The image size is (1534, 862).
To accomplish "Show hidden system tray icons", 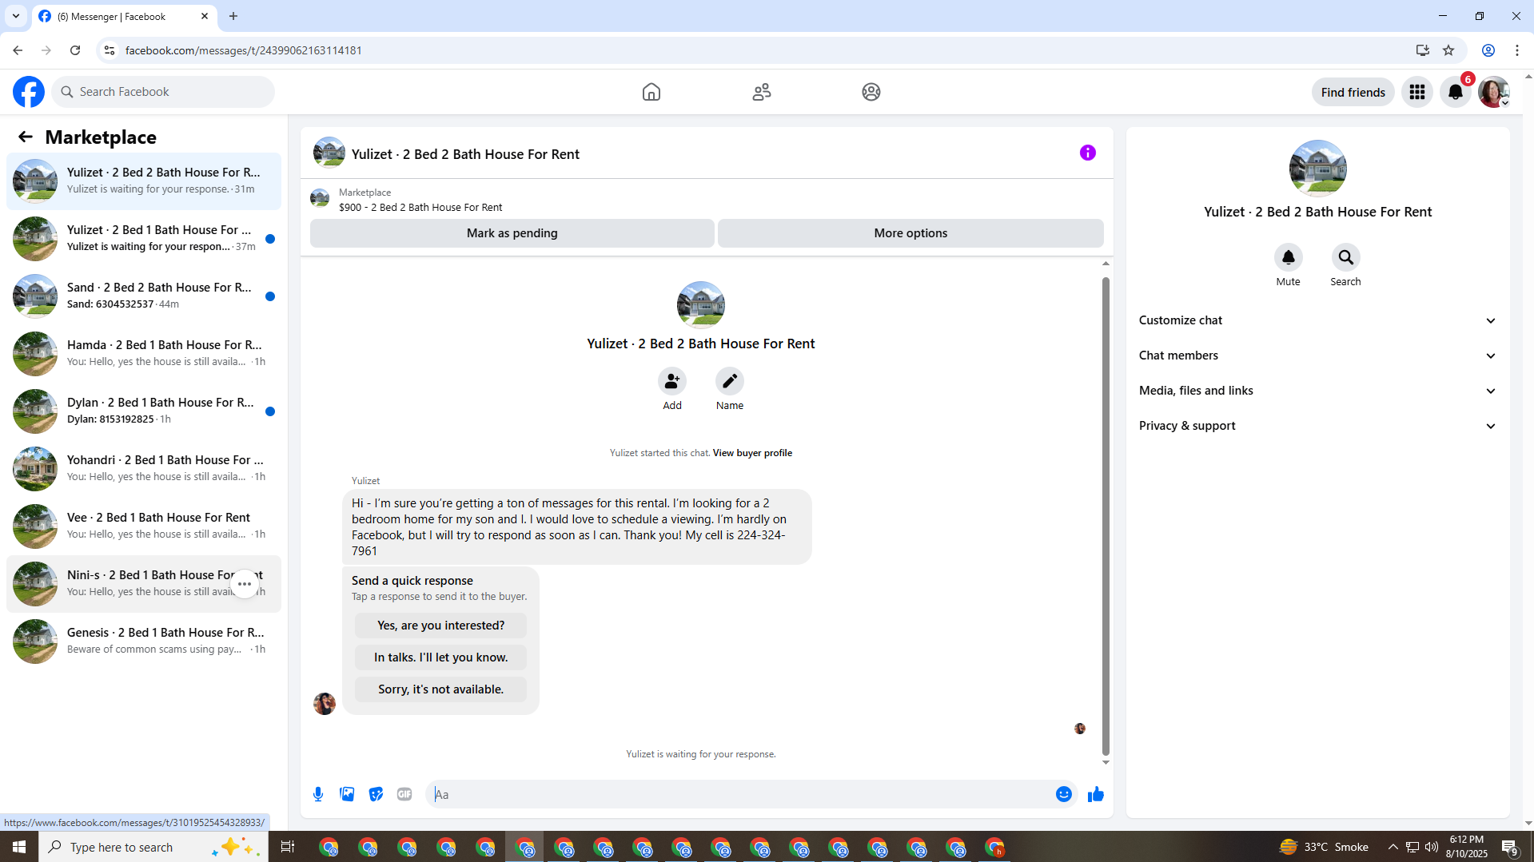I will 1393,847.
